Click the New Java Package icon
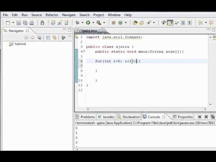Viewport: 216px width, 162px height. tap(113, 23)
